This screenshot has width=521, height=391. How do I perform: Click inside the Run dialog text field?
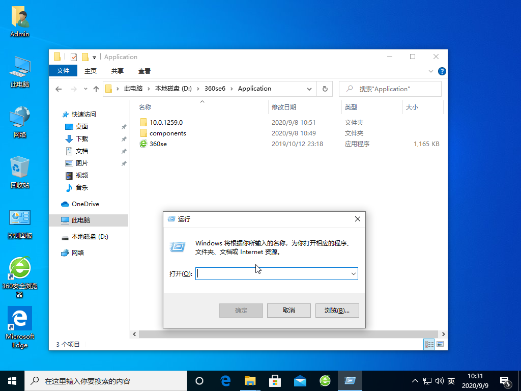pyautogui.click(x=272, y=274)
